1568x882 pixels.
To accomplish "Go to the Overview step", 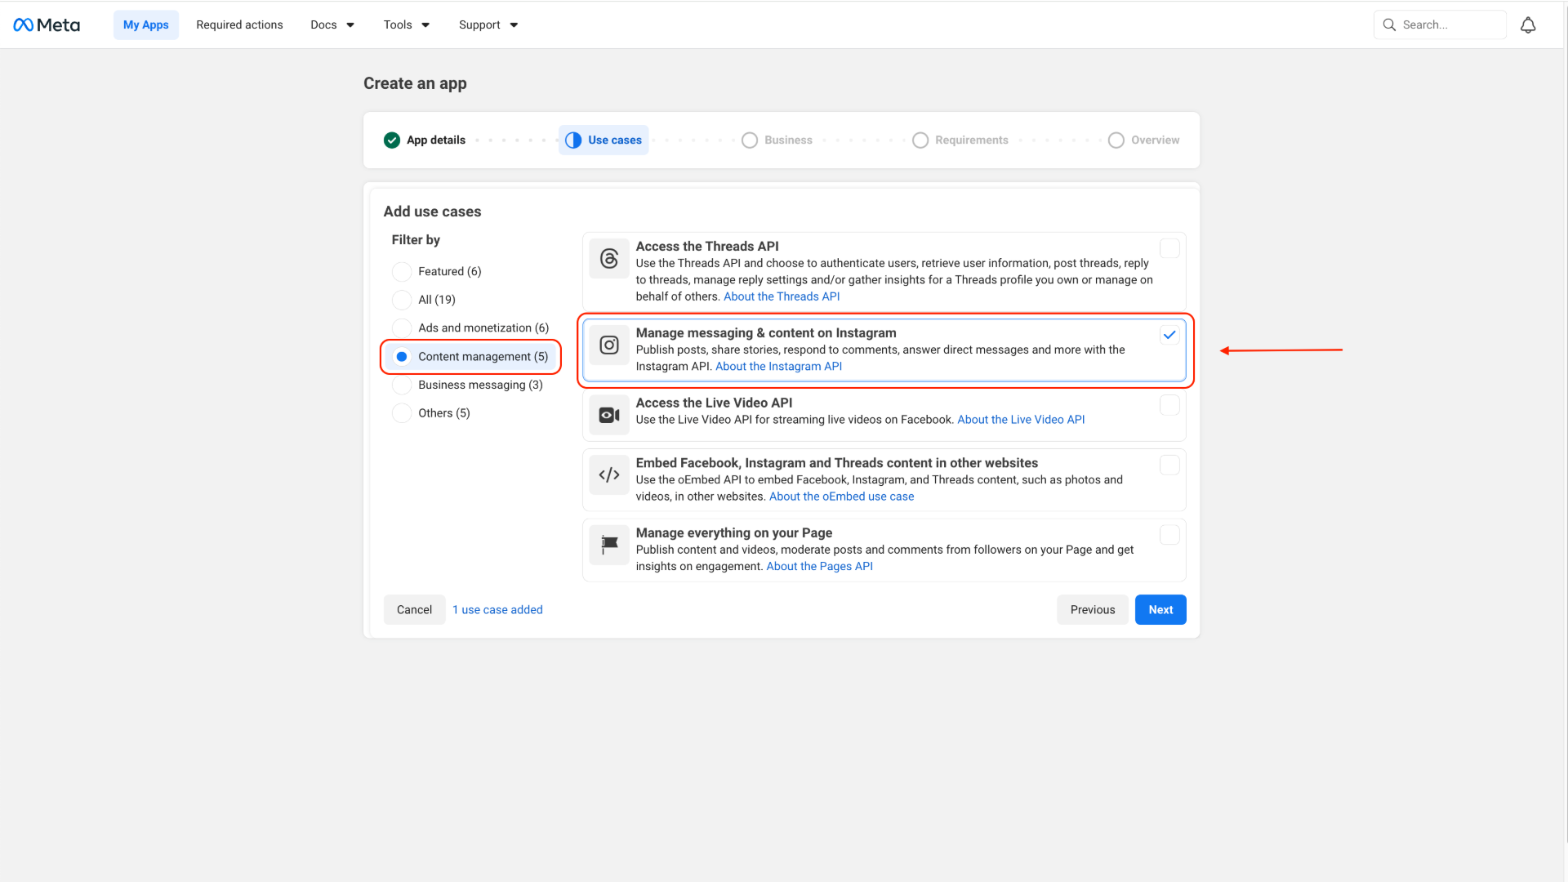I will [x=1143, y=140].
